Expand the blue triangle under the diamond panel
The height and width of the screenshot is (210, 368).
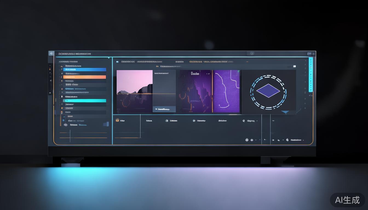pyautogui.click(x=285, y=112)
